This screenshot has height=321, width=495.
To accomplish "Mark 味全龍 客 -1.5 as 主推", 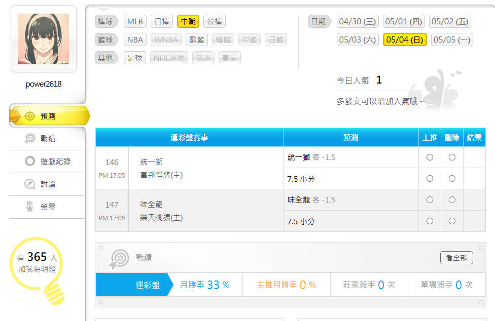I will [430, 199].
